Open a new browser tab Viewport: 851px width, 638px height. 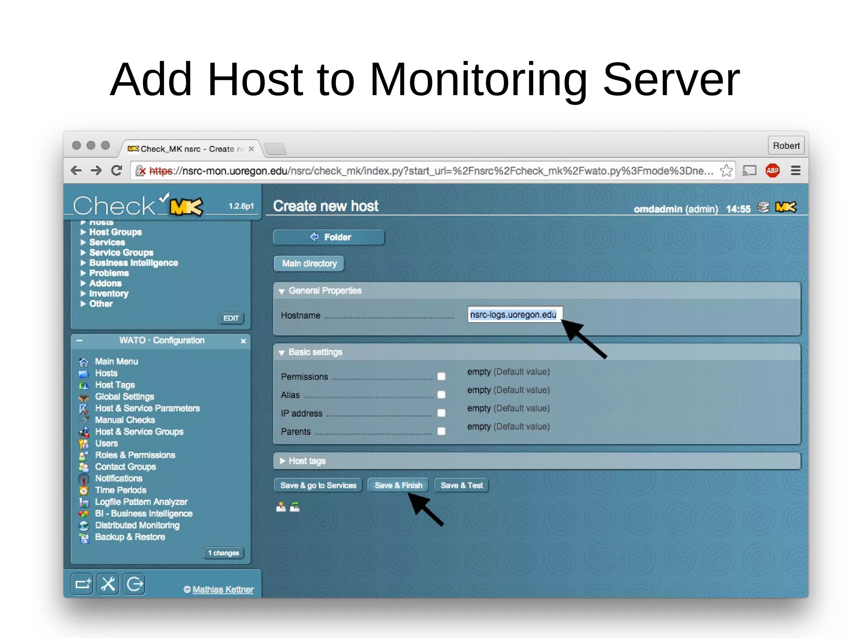[275, 149]
